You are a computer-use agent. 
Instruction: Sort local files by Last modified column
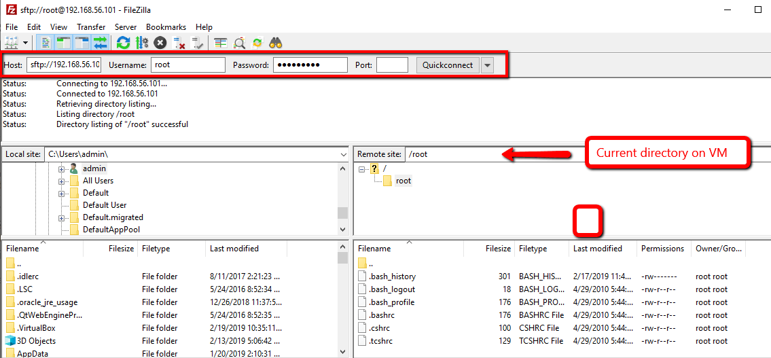click(247, 249)
